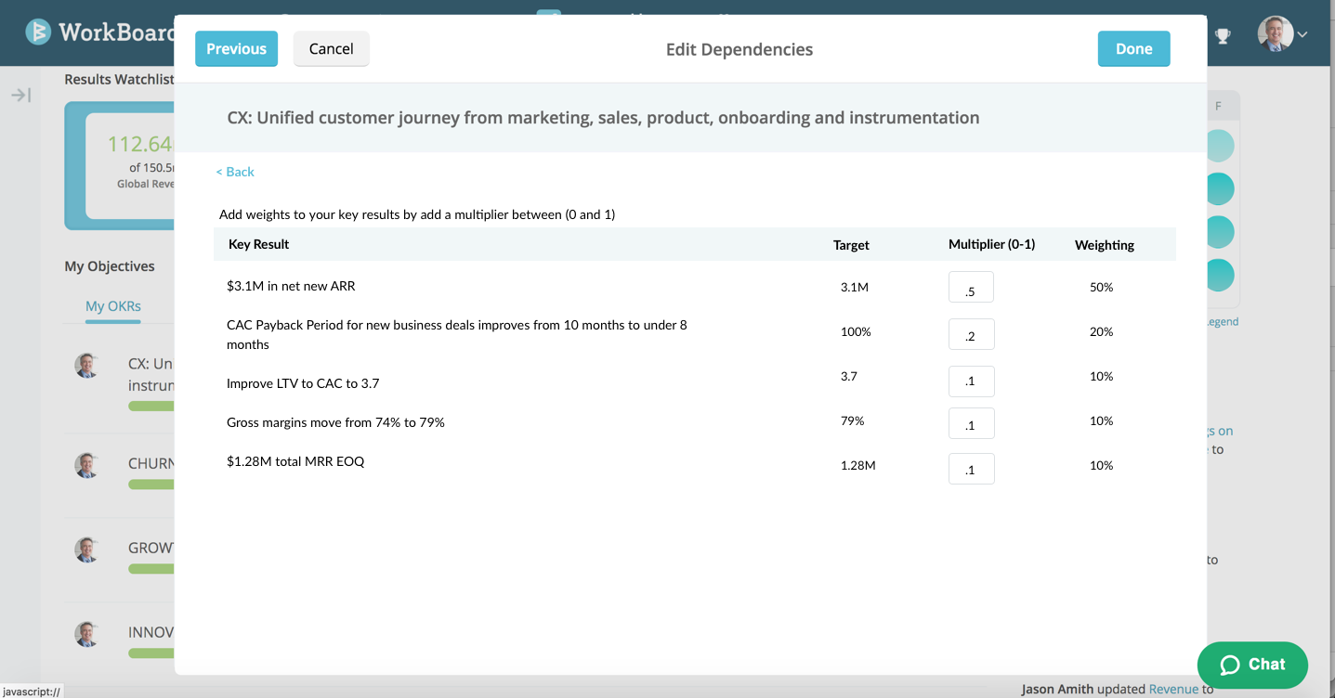The image size is (1335, 698).
Task: Open the green Chat bubble widget
Action: coord(1252,665)
